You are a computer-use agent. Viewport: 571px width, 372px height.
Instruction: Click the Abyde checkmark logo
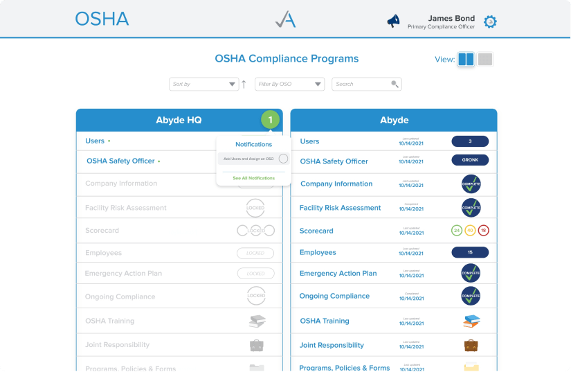tap(285, 19)
